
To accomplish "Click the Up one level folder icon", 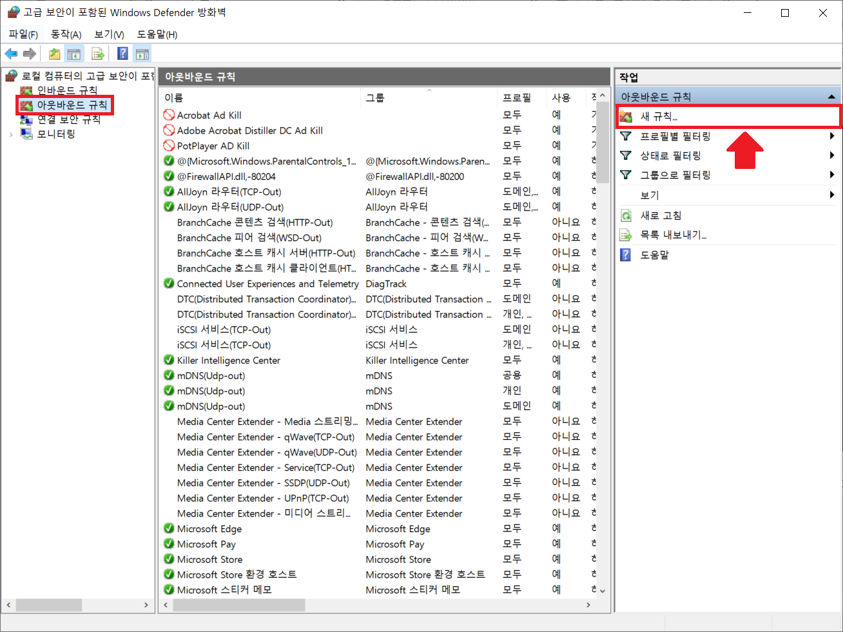I will (55, 54).
